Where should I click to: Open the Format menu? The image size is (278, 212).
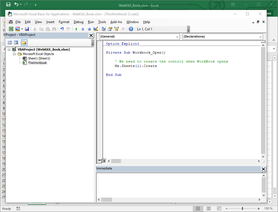(x=64, y=22)
